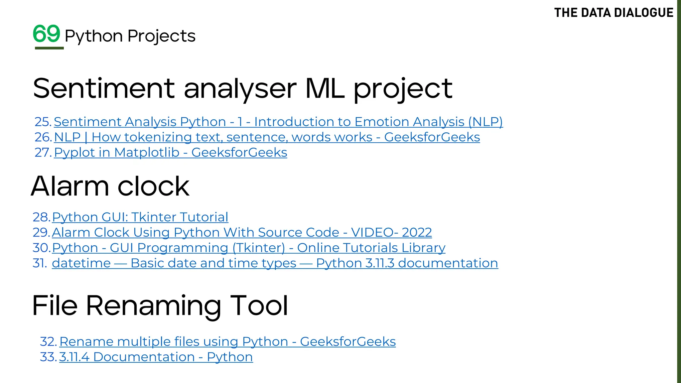
Task: Click list number 28 beside Tkinter Tutorial
Action: point(41,217)
